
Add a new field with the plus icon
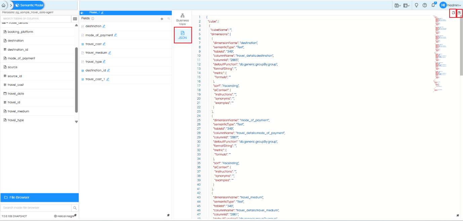162,19
